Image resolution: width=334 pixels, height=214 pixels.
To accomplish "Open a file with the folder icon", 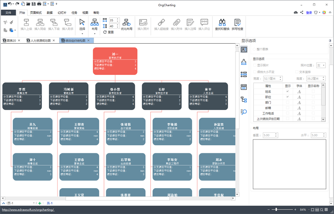I will (x=28, y=4).
